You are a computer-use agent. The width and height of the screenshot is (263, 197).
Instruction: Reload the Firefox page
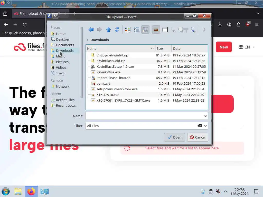[25, 25]
